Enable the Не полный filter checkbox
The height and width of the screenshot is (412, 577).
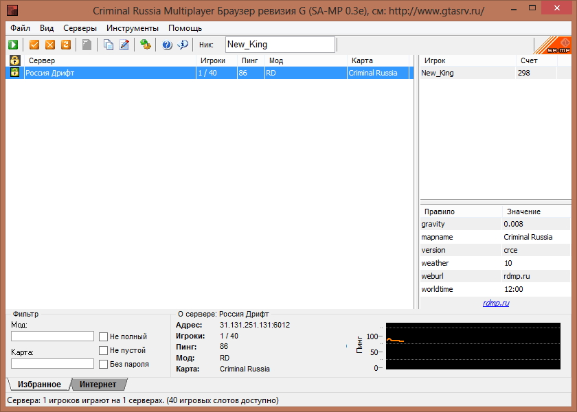point(104,336)
